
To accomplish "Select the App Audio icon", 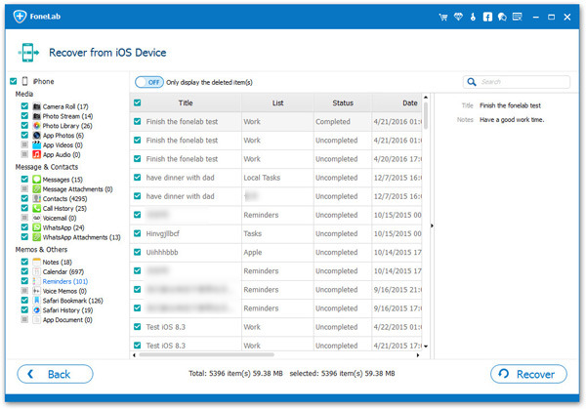I will click(37, 154).
